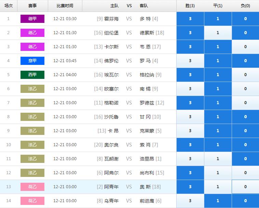Toggle loss (0) for match 4 佛罗伦 vs 罗马
Viewport: 259px width, 208px height.
(x=245, y=61)
